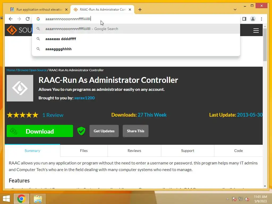Image resolution: width=272 pixels, height=204 pixels.
Task: Open the '1 Review' link
Action: 53,115
